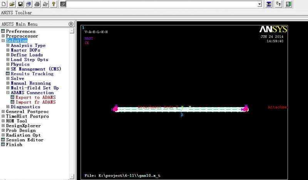This screenshot has width=308, height=180.
Task: Click the icon beside Import fr ADAMS
Action: [12, 102]
